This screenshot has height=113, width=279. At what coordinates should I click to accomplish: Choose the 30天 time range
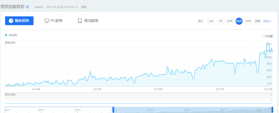(x=230, y=21)
